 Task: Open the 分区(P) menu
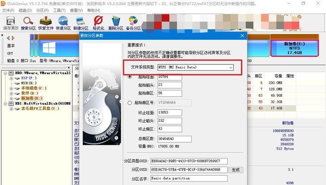tap(43, 10)
